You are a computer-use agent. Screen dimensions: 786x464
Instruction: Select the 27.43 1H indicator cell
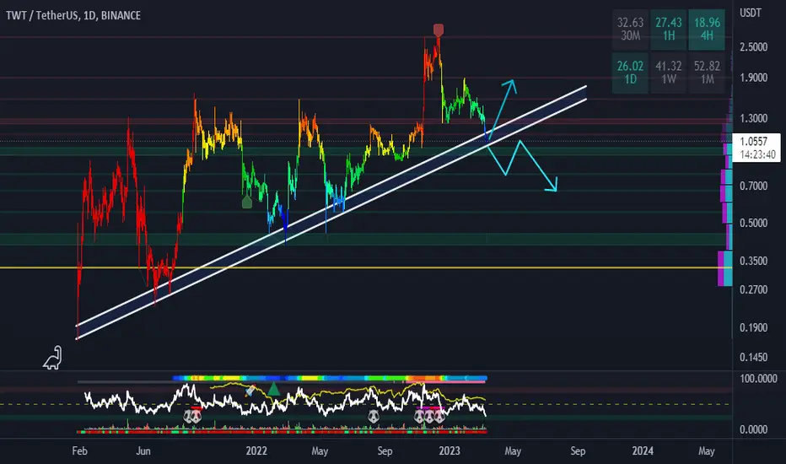point(668,29)
